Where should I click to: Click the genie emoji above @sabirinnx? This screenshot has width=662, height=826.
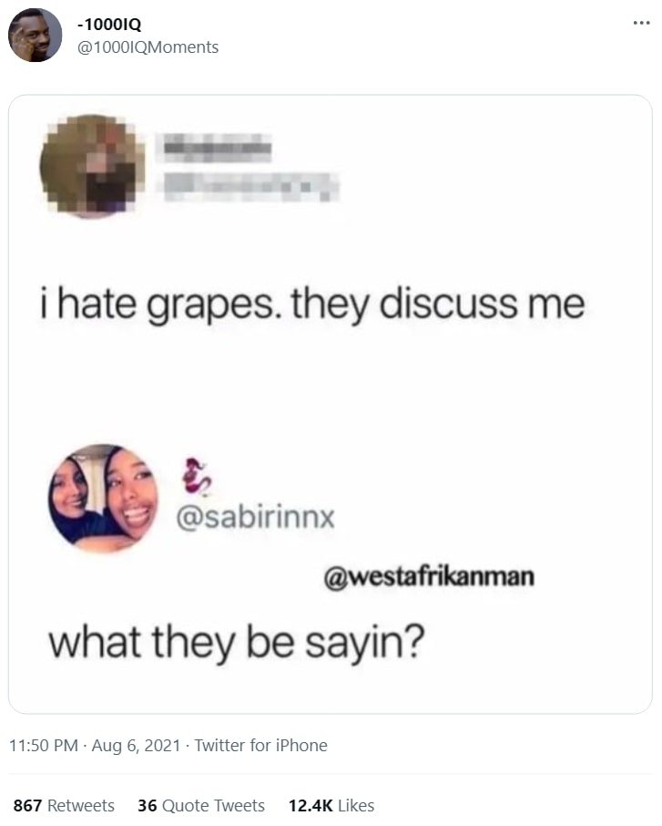(197, 477)
